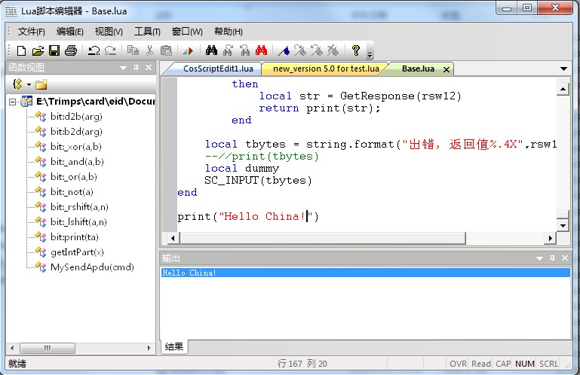Select bit:_lshift(a,n) function
580x375 pixels.
[78, 222]
